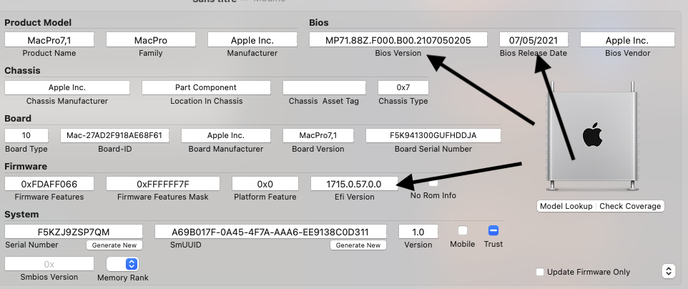
Task: Click the Firmware section heading
Action: [26, 166]
